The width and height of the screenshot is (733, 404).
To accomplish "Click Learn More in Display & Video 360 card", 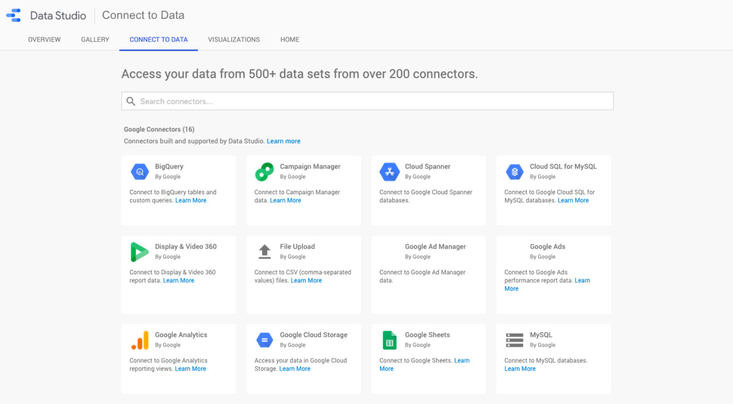I will (x=178, y=281).
